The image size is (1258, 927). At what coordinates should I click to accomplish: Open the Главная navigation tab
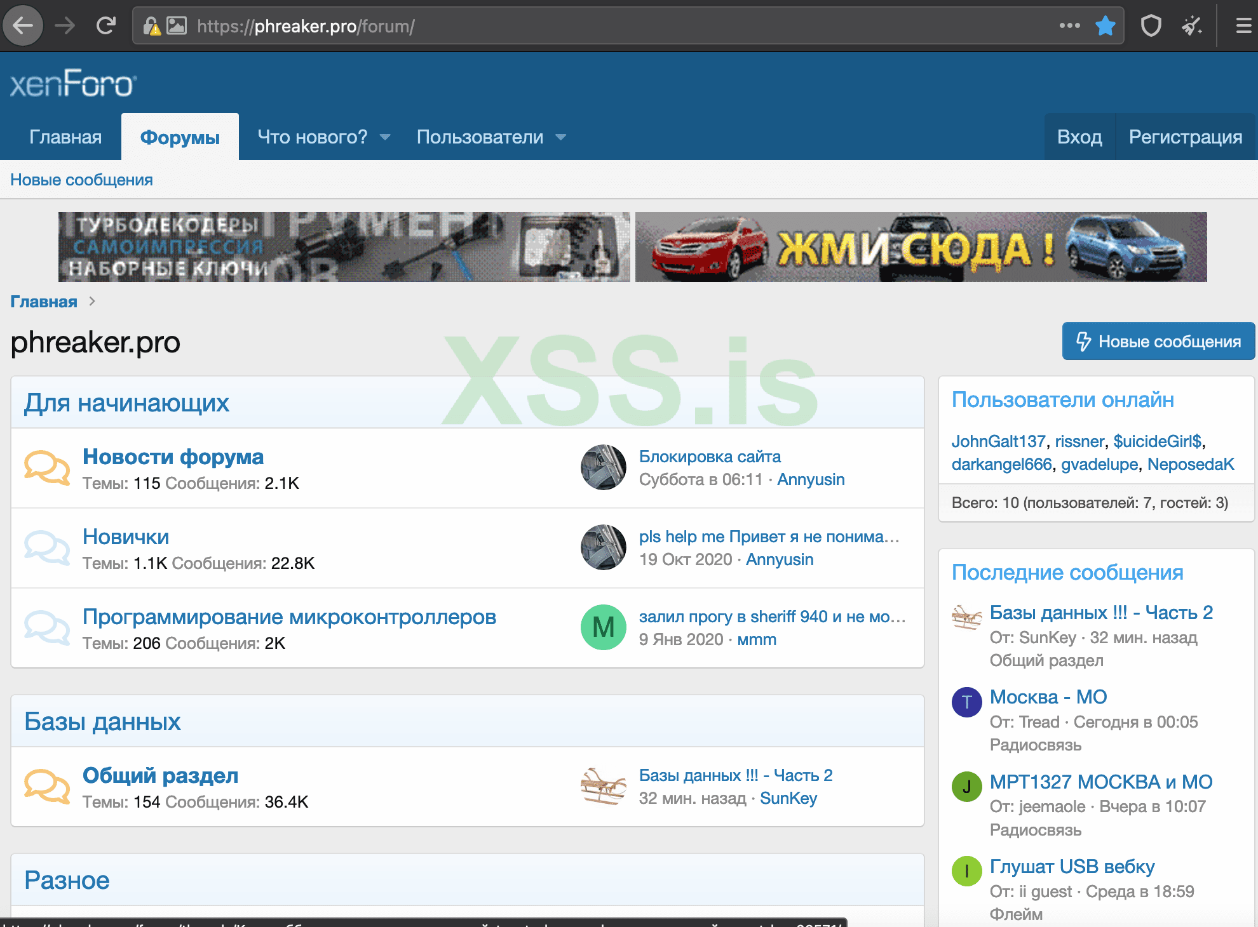pyautogui.click(x=65, y=137)
